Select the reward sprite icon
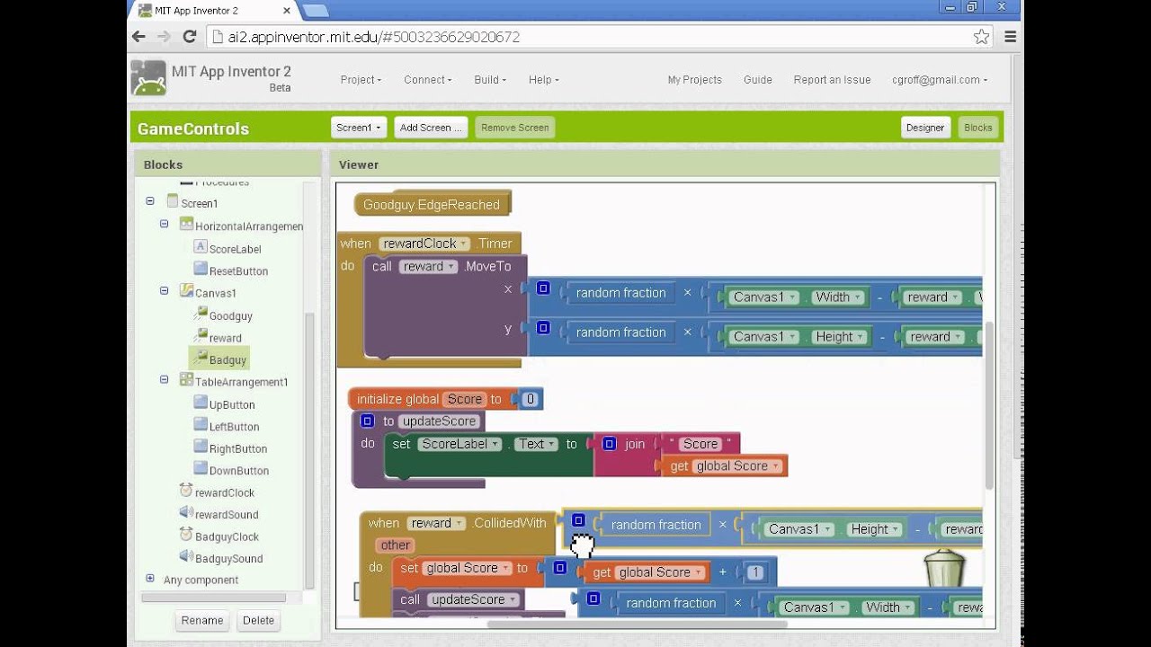Image resolution: width=1151 pixels, height=647 pixels. pyautogui.click(x=201, y=336)
